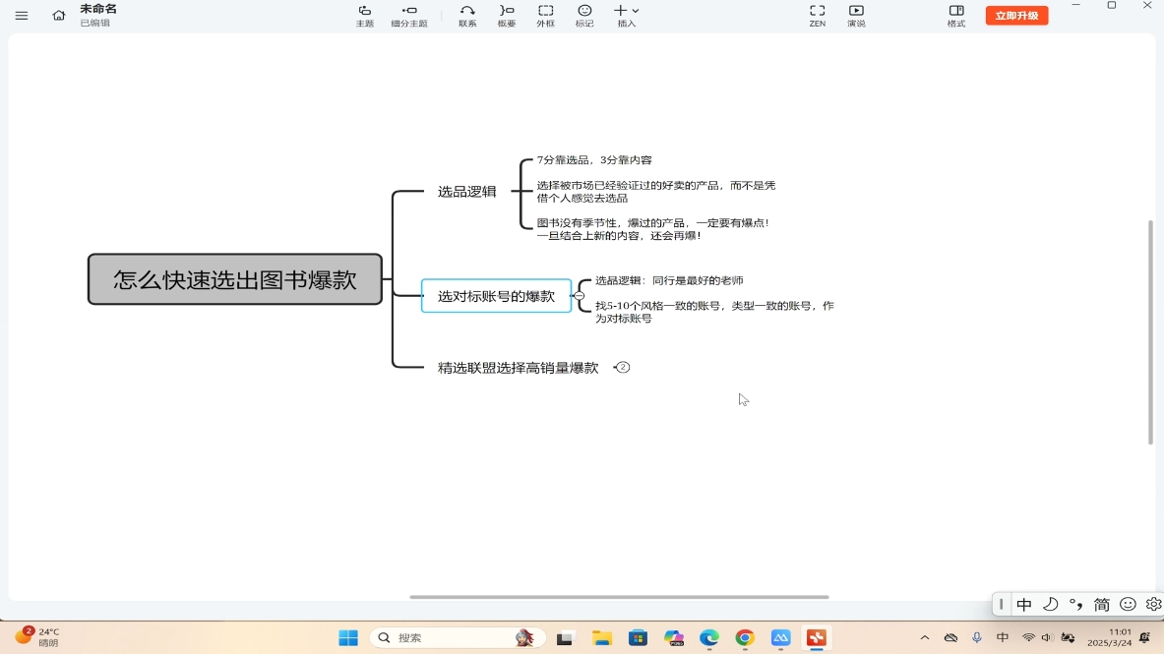Open the 插入 insert dropdown
1164x654 pixels.
pyautogui.click(x=628, y=15)
